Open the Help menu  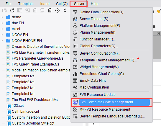point(94,4)
